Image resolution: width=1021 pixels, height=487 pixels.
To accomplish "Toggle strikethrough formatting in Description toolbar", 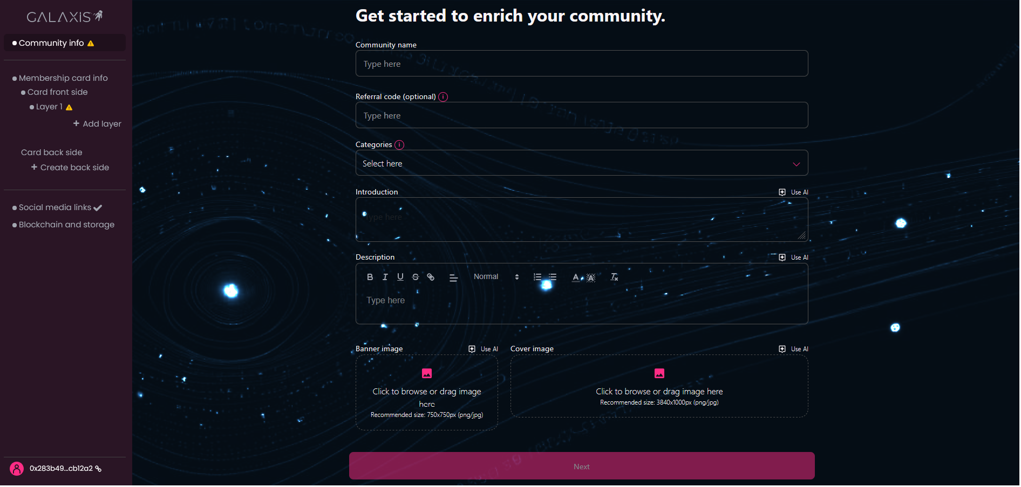I will 415,277.
